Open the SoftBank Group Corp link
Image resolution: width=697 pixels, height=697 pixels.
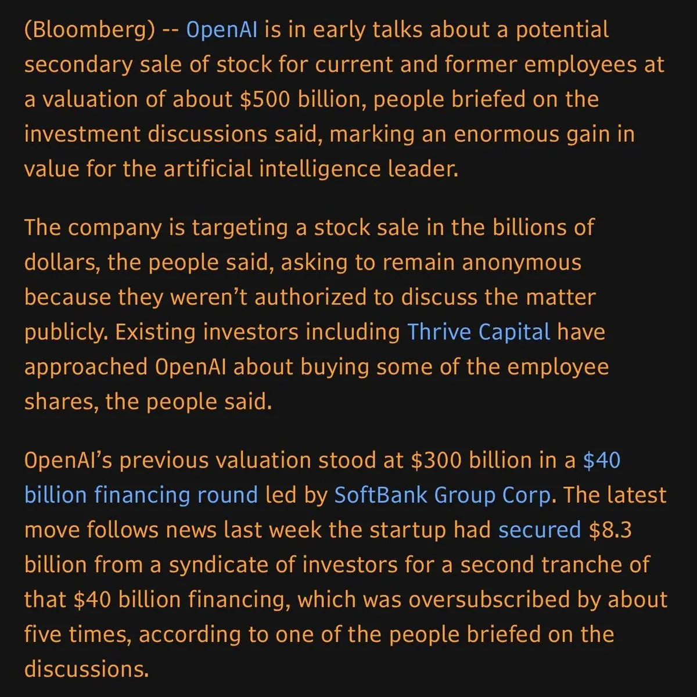coord(442,495)
